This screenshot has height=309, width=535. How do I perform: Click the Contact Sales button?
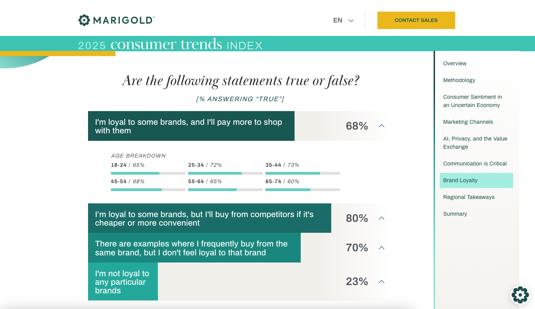click(416, 20)
